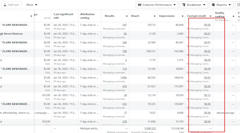Open the results link 247
Image resolution: width=240 pixels, height=133 pixels.
pos(125,25)
